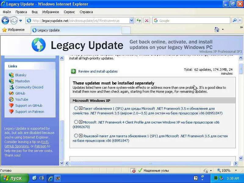Click the horizontal scrollbar thumb
Screen dimensions: 244x183
pos(150,163)
